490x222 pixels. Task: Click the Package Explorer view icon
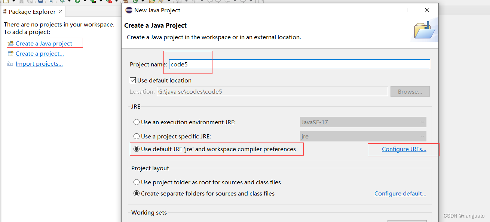point(4,12)
